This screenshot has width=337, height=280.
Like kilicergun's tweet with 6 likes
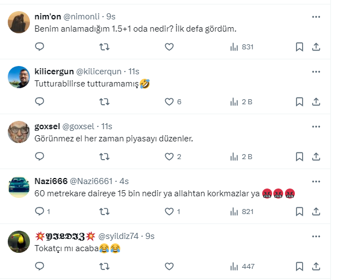pos(170,102)
